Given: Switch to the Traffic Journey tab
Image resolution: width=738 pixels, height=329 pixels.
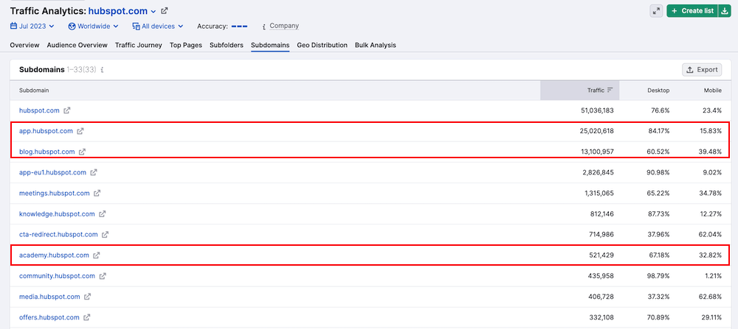Looking at the screenshot, I should coord(139,46).
